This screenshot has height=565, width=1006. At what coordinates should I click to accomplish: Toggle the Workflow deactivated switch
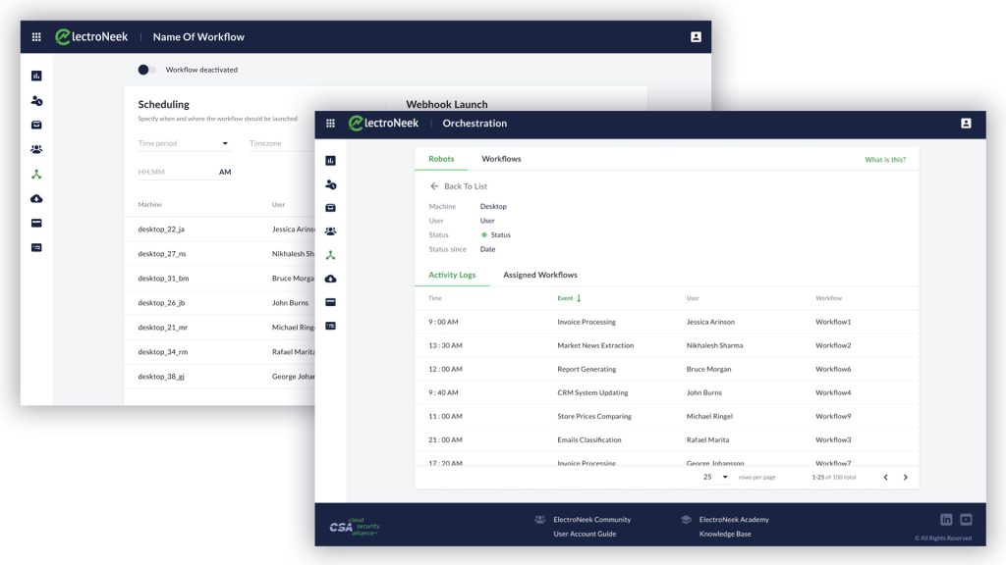146,70
